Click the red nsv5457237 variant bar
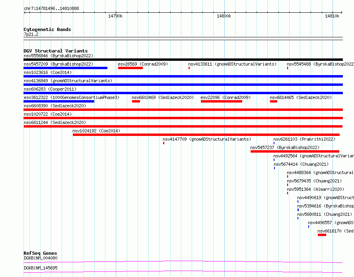The image size is (354, 277). [295, 151]
